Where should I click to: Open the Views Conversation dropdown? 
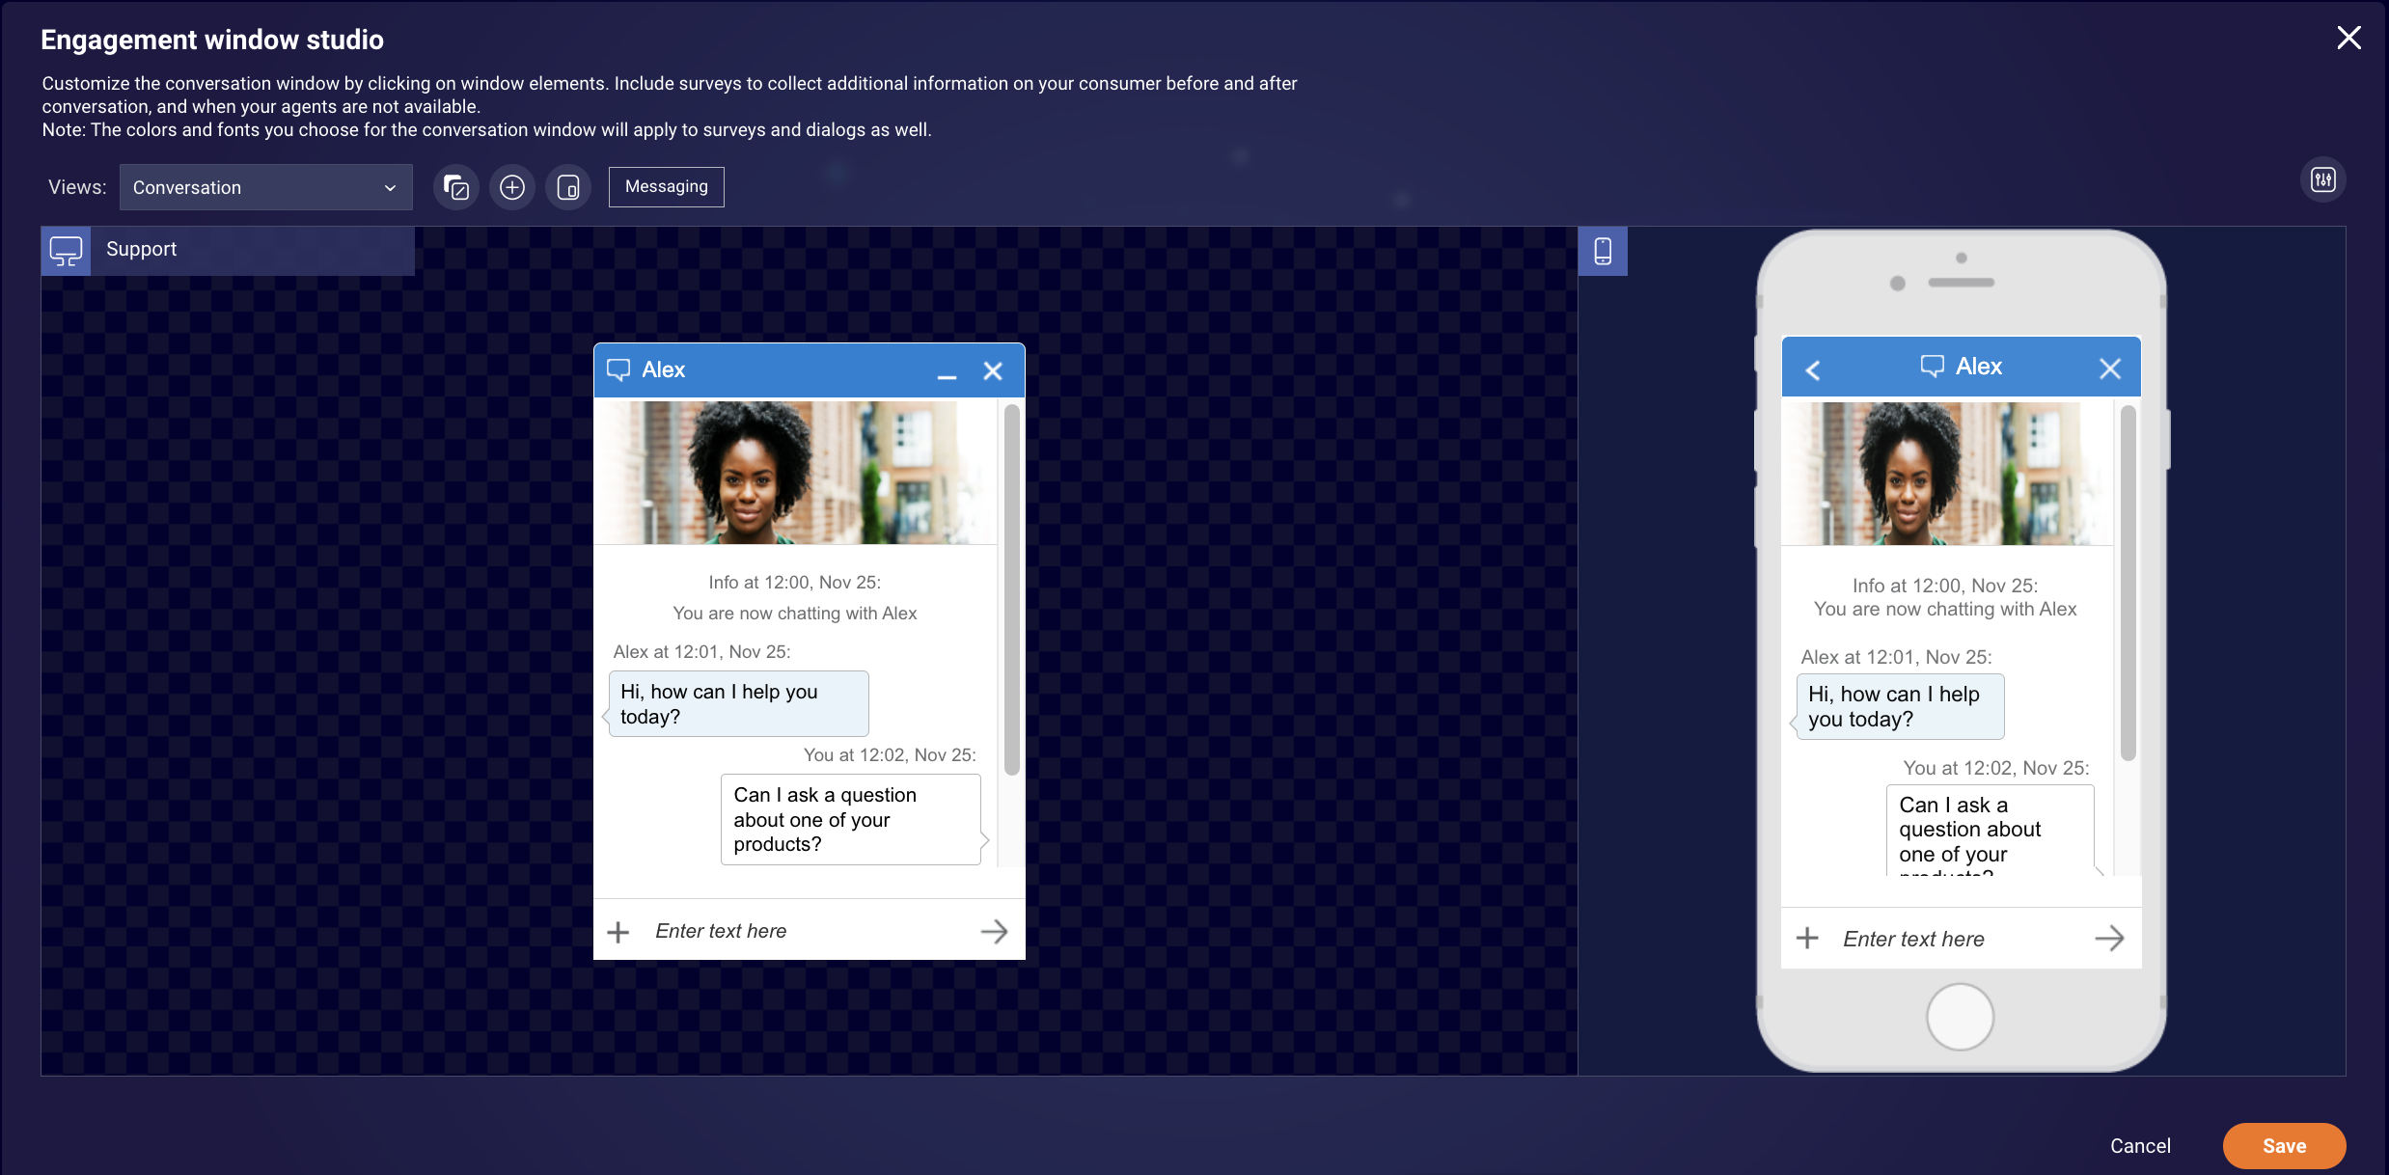[x=265, y=187]
